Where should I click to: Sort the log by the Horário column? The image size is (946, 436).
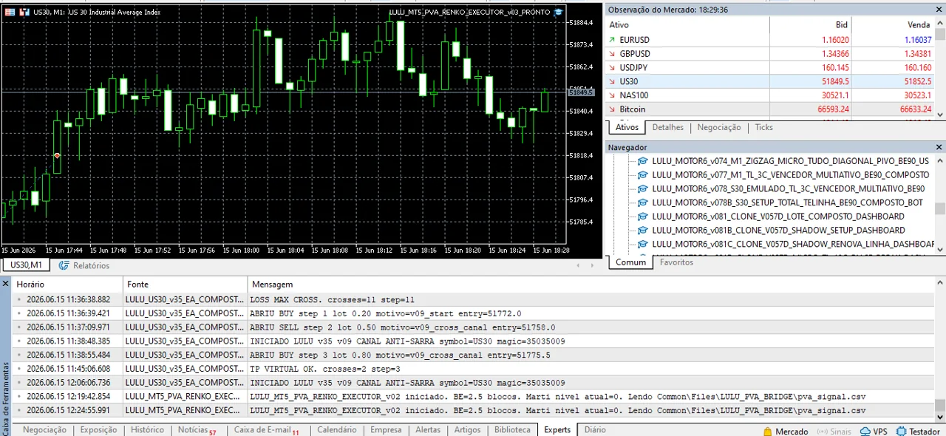point(67,284)
